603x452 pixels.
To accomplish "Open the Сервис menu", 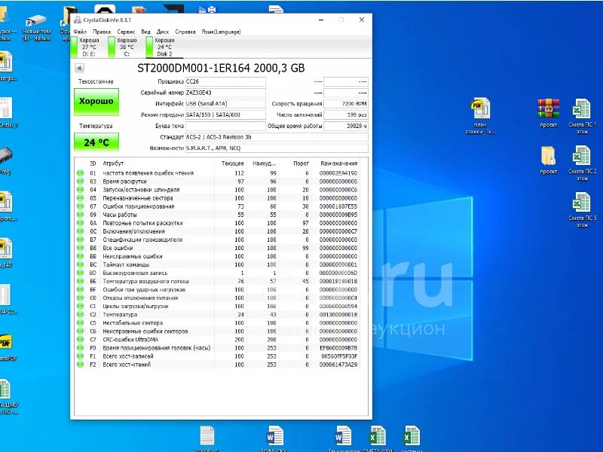I will [126, 32].
